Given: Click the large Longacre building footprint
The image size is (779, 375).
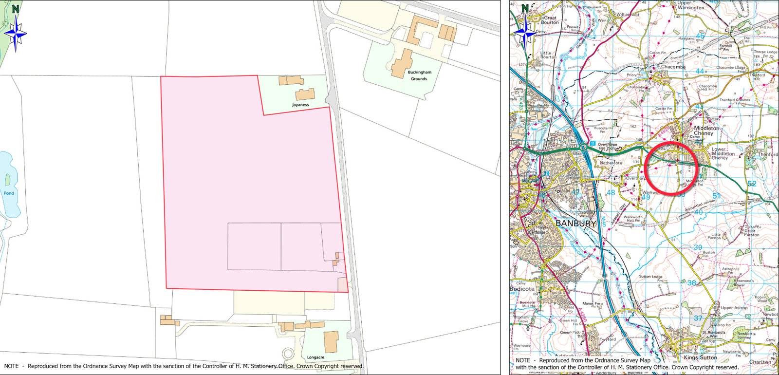Looking at the screenshot, I should point(332,342).
